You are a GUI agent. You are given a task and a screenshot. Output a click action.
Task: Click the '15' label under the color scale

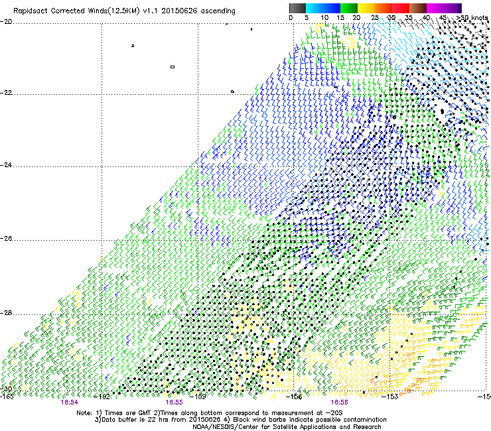tap(340, 18)
